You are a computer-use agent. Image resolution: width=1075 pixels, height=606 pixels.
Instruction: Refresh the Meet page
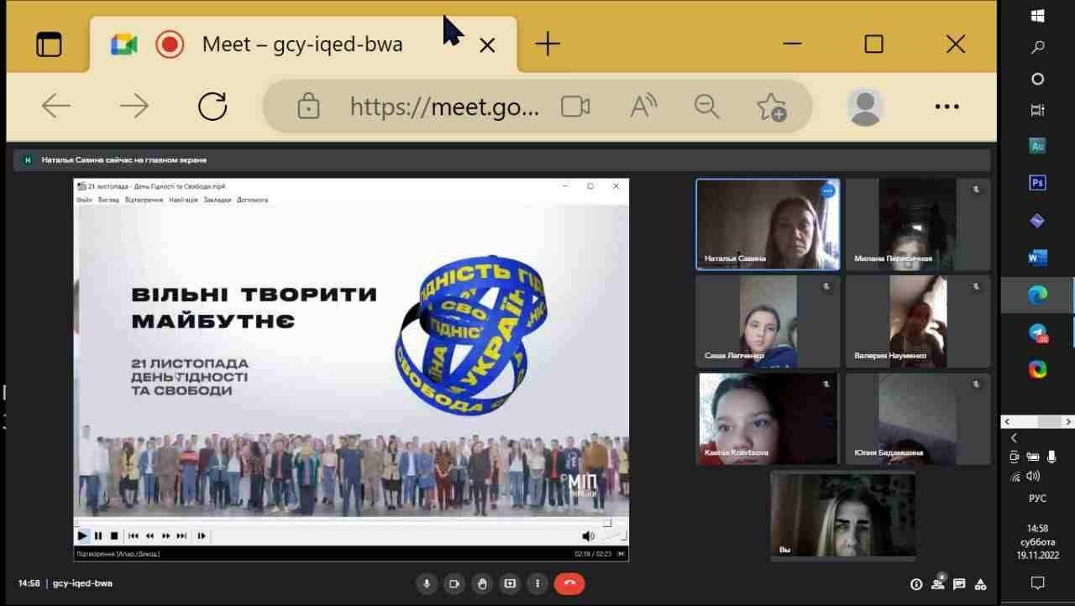[x=212, y=107]
